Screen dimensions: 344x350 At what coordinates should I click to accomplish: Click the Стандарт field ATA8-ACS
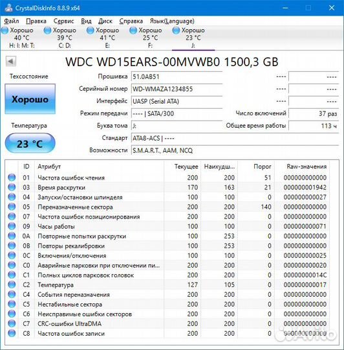[x=235, y=138]
